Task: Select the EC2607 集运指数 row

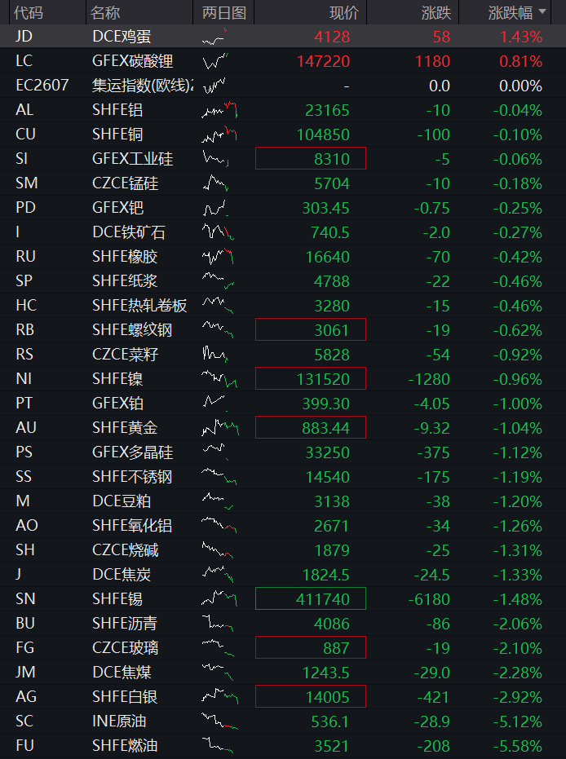Action: pyautogui.click(x=283, y=86)
